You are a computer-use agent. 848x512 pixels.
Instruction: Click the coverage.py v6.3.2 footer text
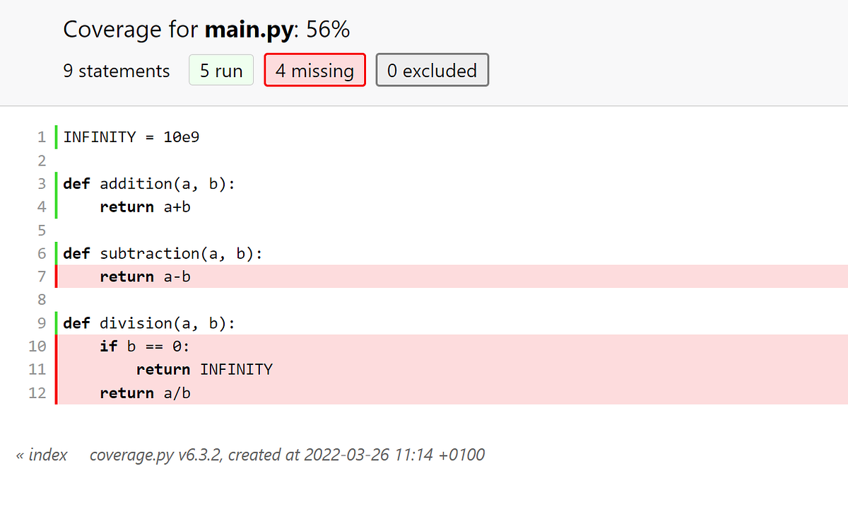point(286,455)
